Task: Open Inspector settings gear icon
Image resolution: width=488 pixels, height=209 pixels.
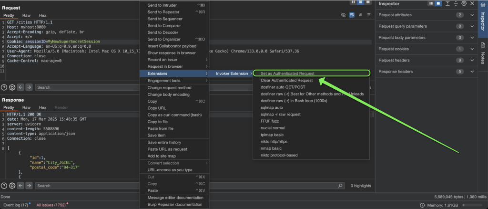Action: click(x=464, y=3)
